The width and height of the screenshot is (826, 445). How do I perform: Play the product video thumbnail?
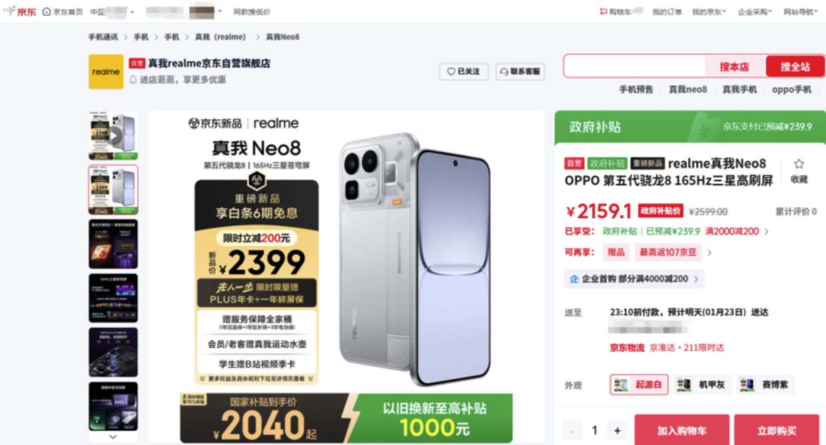[x=113, y=136]
